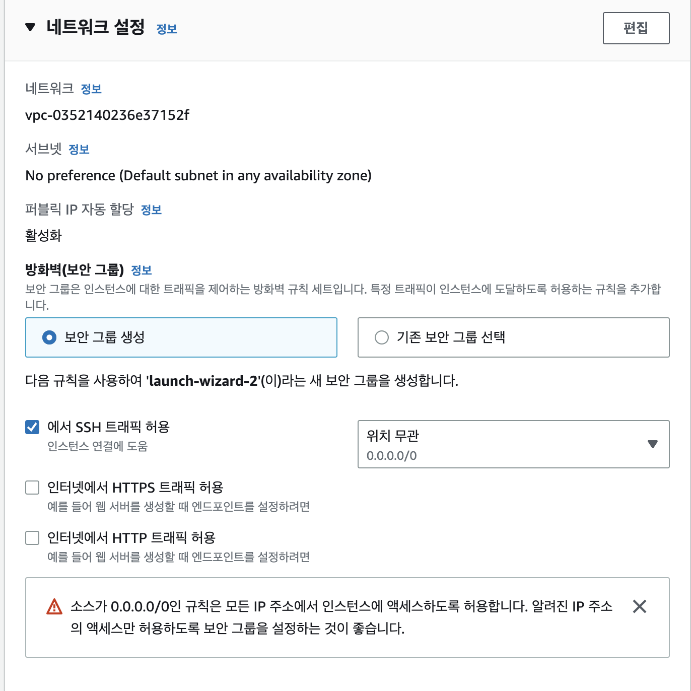Open 정보 link next to 네트워크 설정 heading
Viewport: 691px width, 691px height.
click(167, 29)
